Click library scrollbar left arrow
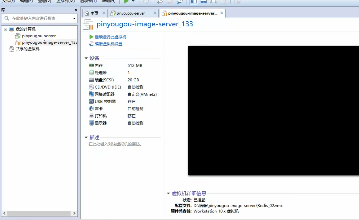 (x=4, y=213)
